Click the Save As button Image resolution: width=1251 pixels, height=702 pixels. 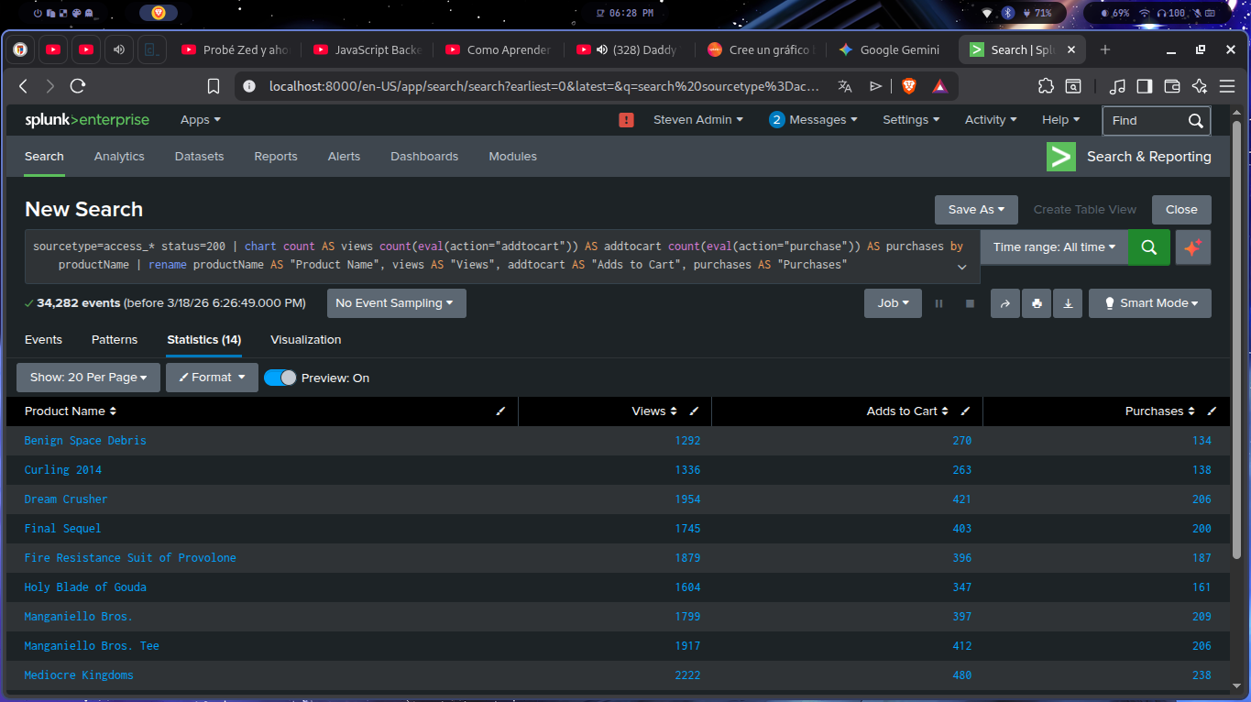pyautogui.click(x=976, y=210)
